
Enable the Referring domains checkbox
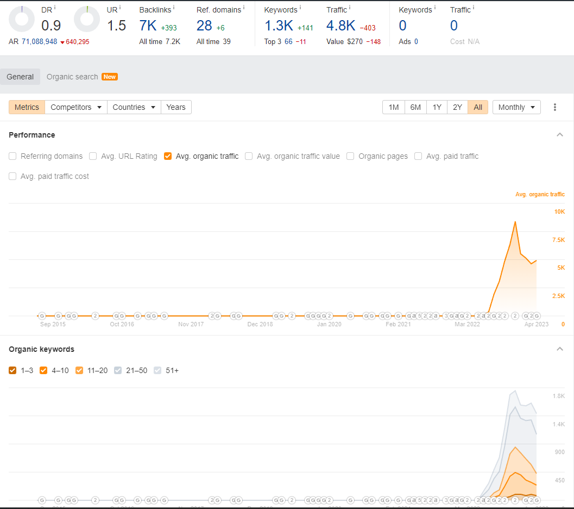pyautogui.click(x=12, y=156)
